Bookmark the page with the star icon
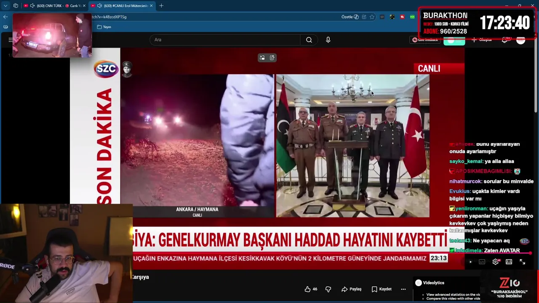539x303 pixels. pos(372,17)
